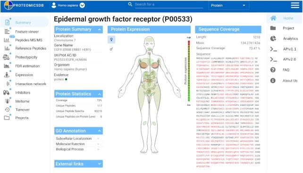This screenshot has width=303, height=173.
Task: Open the Homo sapiens organism selector chevron
Action: pos(82,5)
